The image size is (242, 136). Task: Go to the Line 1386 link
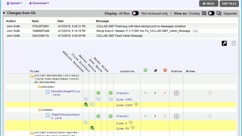point(124,105)
